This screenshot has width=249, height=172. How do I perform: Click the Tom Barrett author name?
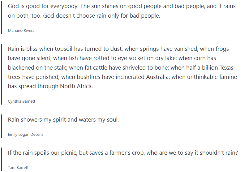[x=18, y=168]
